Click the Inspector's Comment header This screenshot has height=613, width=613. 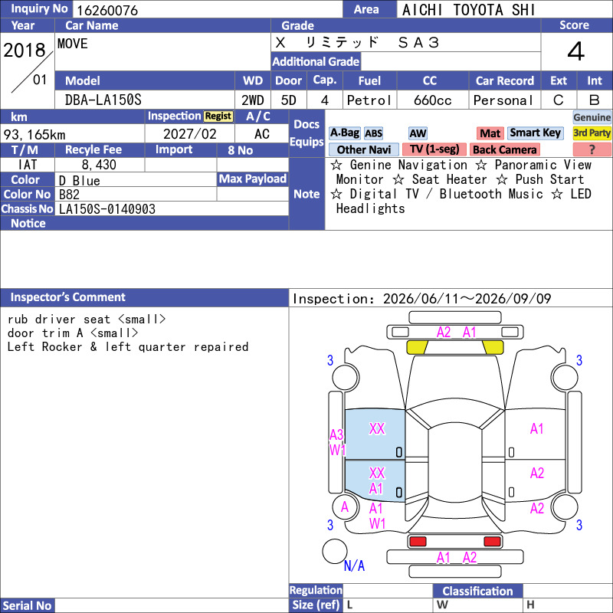(67, 297)
